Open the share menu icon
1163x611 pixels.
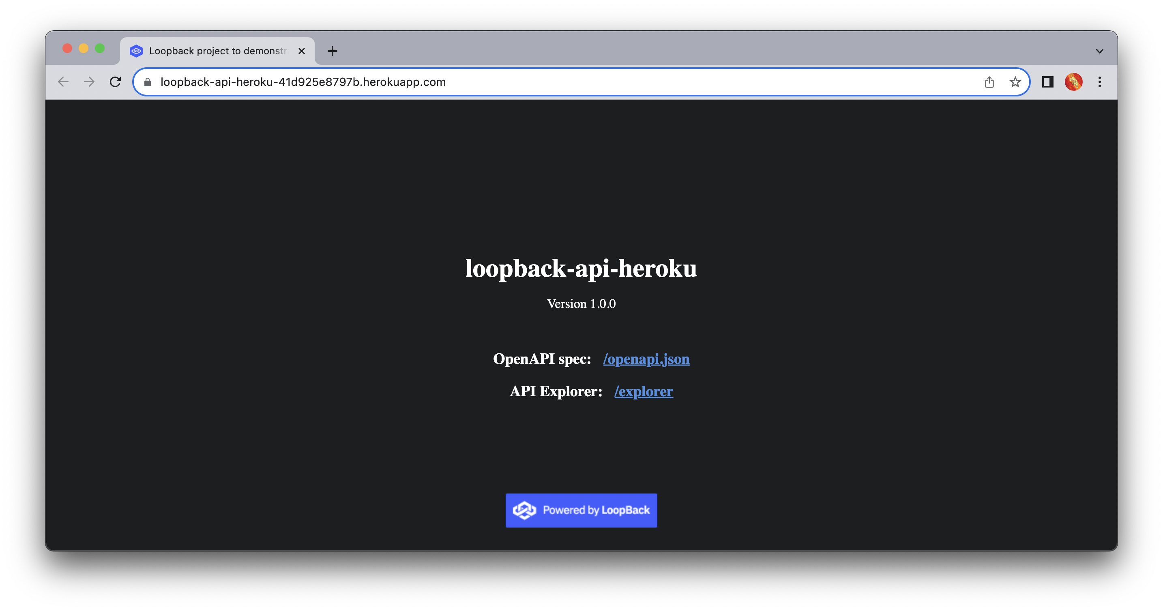(989, 82)
